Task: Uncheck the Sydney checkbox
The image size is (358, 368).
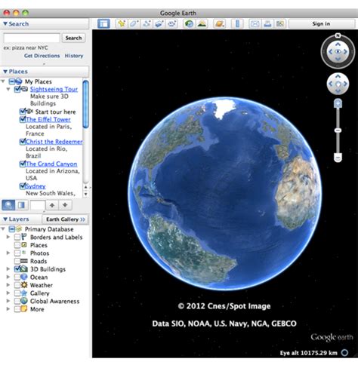Action: [x=23, y=186]
